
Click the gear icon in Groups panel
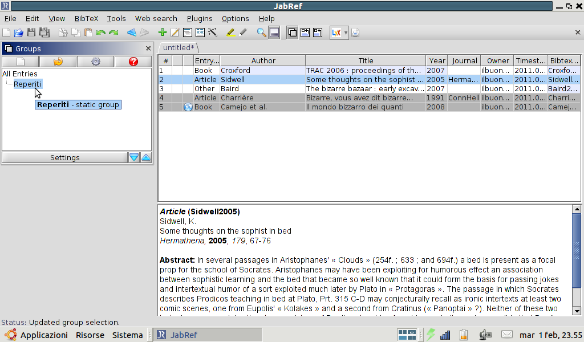click(x=96, y=62)
